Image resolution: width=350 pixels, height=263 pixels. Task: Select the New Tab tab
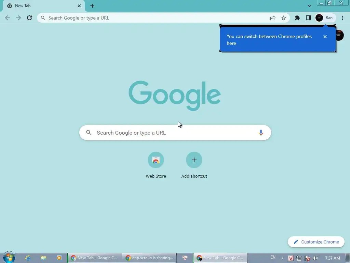[x=43, y=6]
